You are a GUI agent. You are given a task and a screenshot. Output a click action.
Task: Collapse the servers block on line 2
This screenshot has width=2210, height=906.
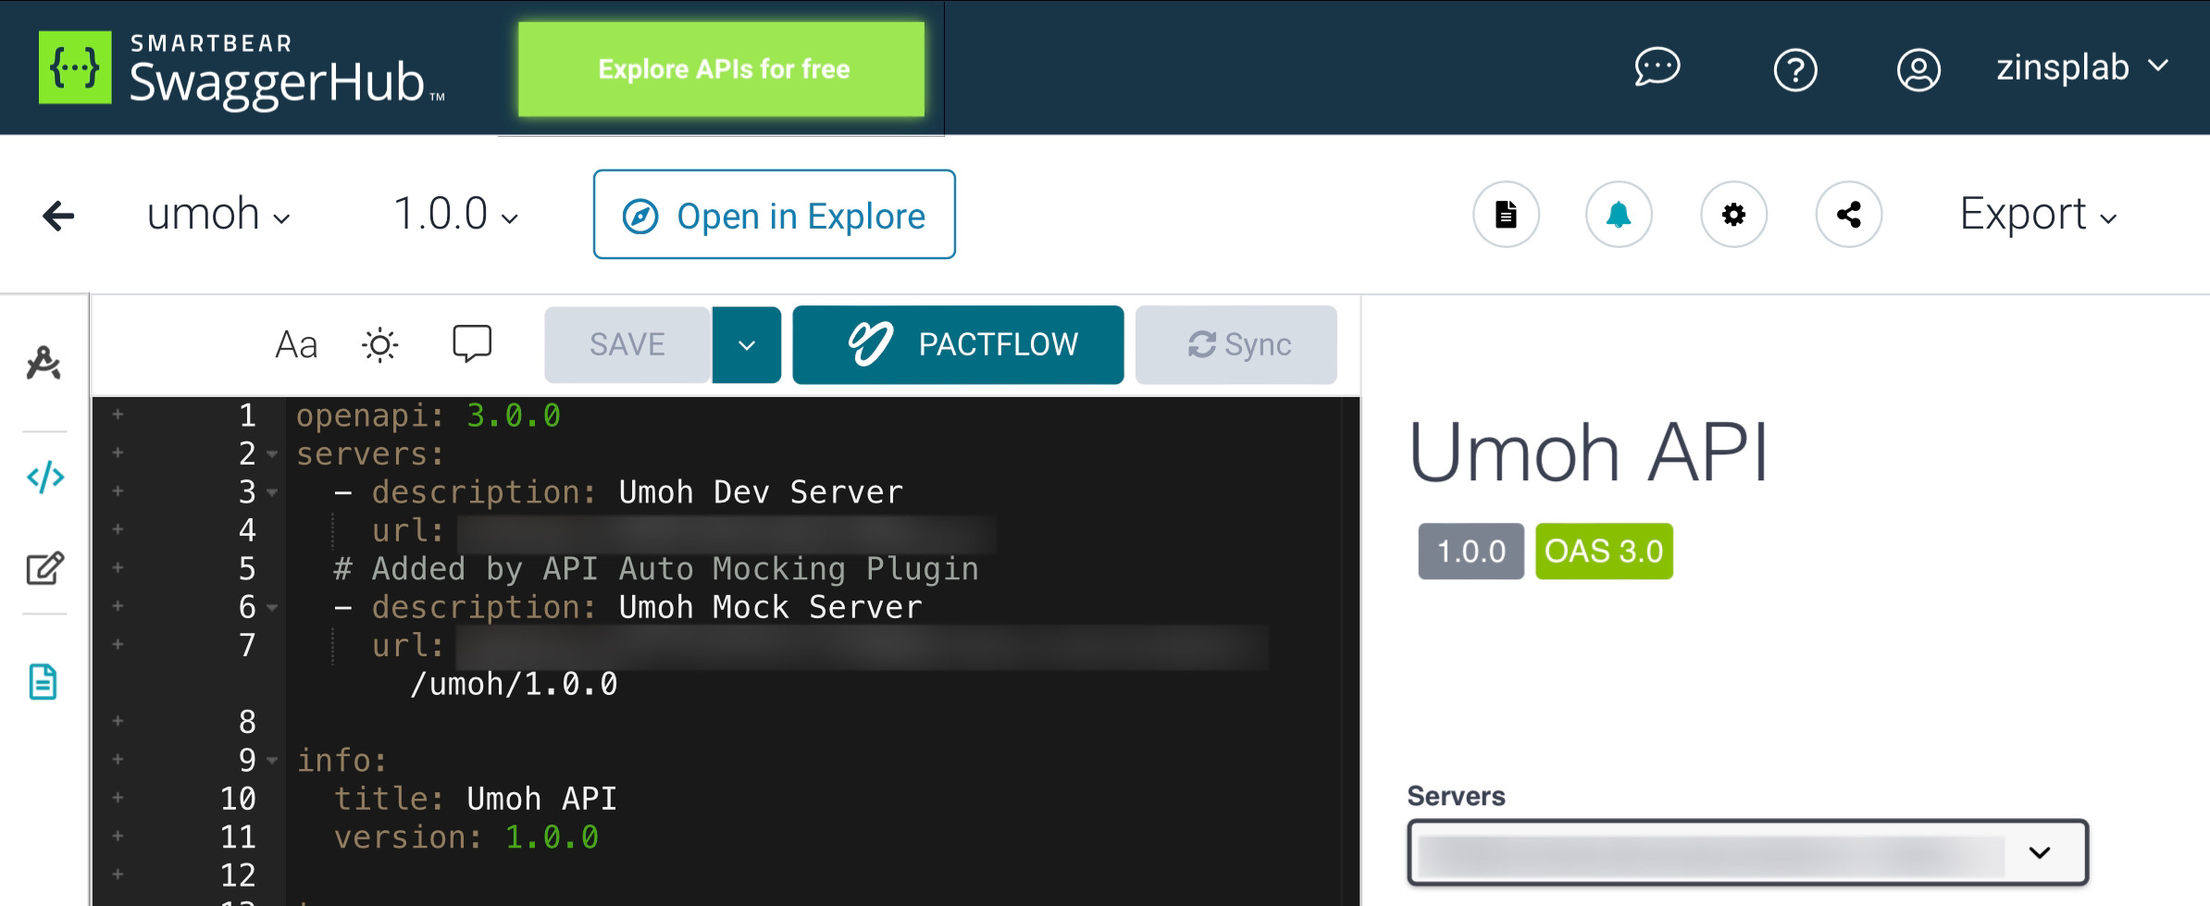(x=272, y=454)
